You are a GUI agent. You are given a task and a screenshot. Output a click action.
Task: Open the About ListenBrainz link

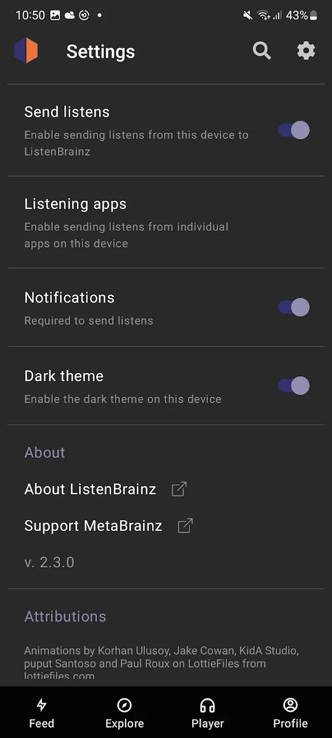(90, 489)
